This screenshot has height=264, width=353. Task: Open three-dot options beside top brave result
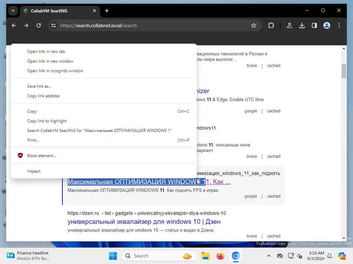click(x=262, y=66)
